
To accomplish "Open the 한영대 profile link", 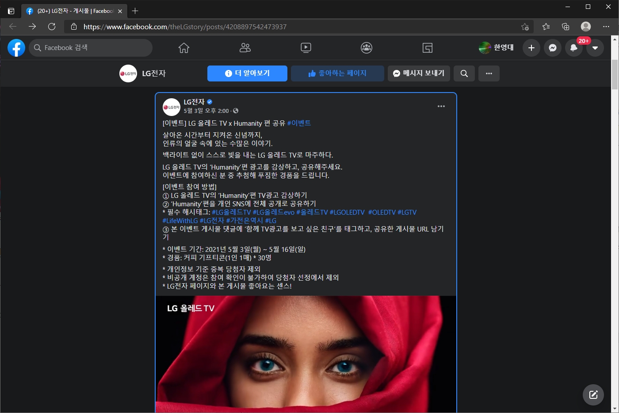I will [497, 48].
